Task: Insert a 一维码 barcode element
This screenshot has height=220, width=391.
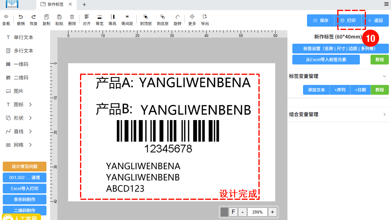Action: click(x=18, y=64)
